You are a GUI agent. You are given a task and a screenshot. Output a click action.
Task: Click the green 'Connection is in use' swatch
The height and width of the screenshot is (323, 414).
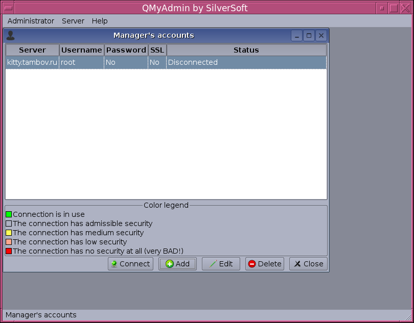click(9, 214)
